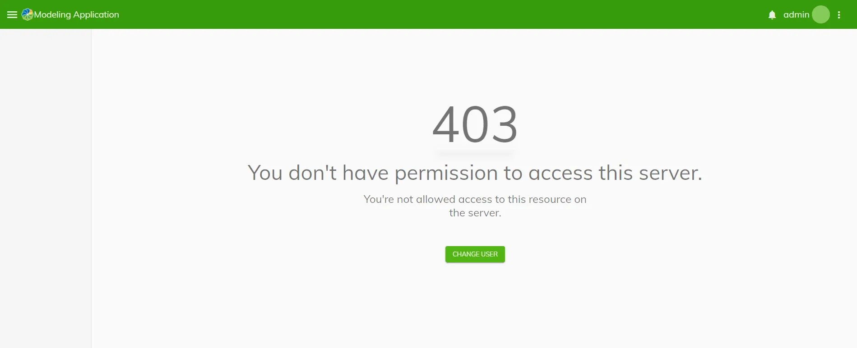Viewport: 857px width, 348px height.
Task: Click the digit 4 in 403
Action: (x=446, y=124)
